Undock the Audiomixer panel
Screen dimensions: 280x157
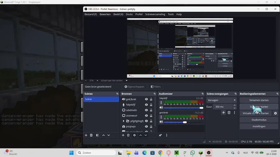tap(203, 94)
